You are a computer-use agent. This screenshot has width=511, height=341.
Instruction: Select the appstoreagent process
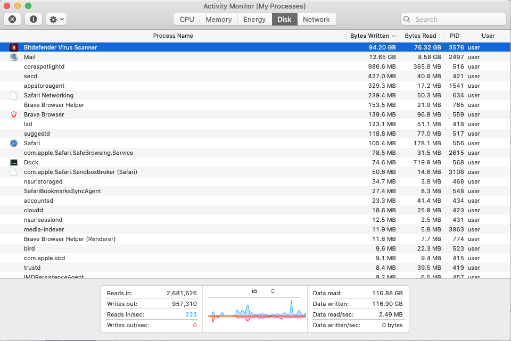[x=44, y=86]
